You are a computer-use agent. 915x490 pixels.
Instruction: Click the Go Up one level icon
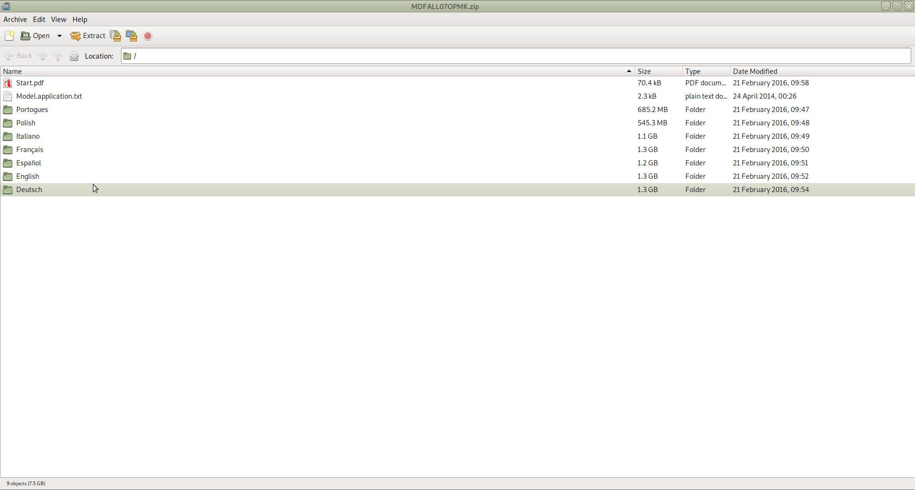58,56
